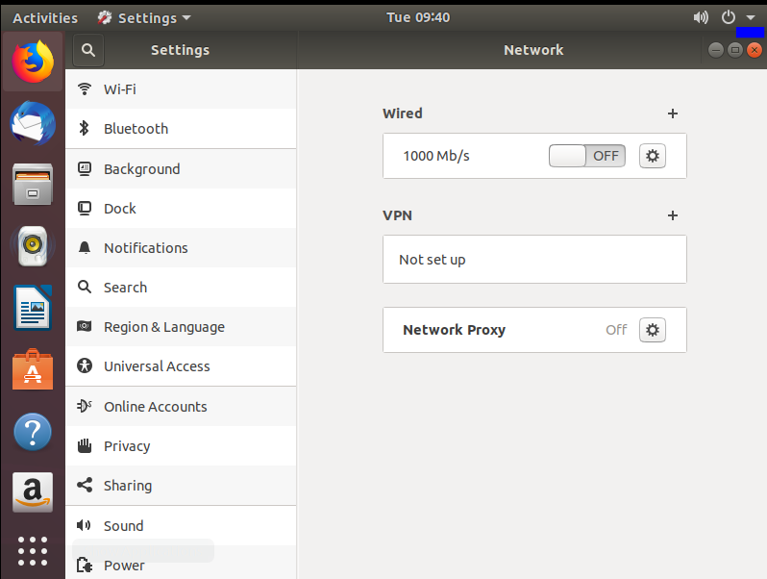Open the Search settings panel

coord(181,288)
